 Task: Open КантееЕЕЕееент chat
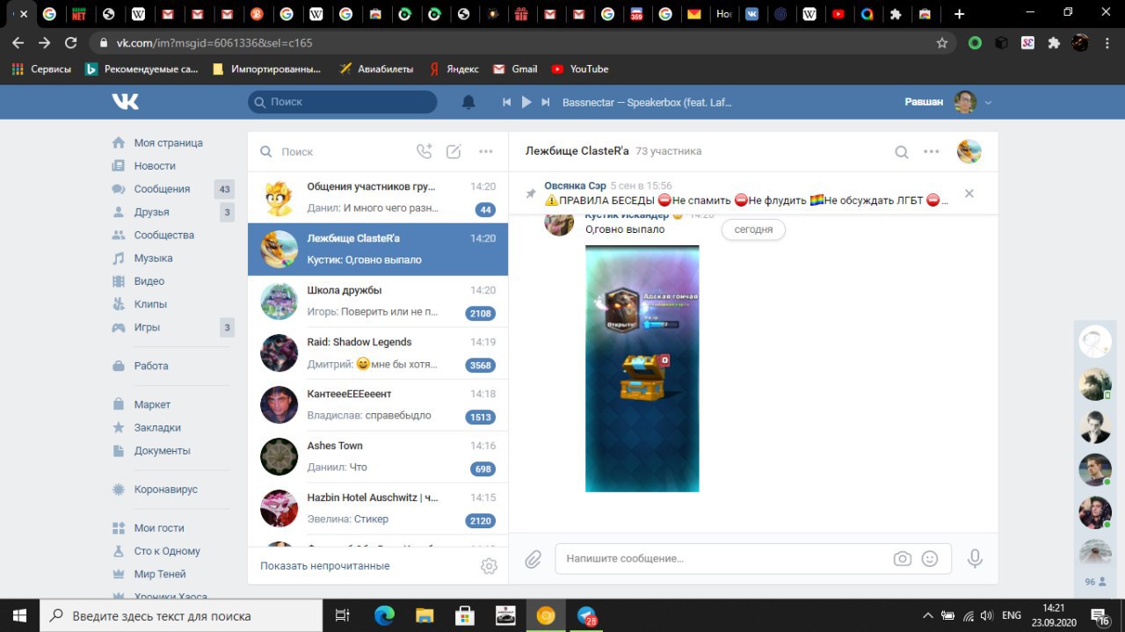(378, 405)
